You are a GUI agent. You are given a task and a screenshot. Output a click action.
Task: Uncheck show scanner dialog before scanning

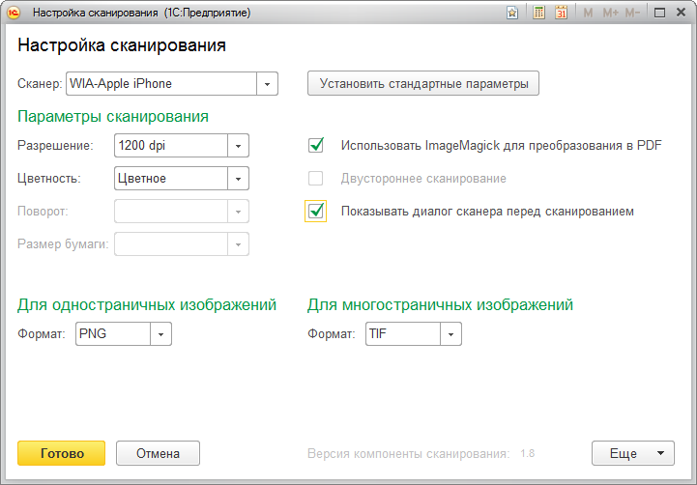click(315, 211)
